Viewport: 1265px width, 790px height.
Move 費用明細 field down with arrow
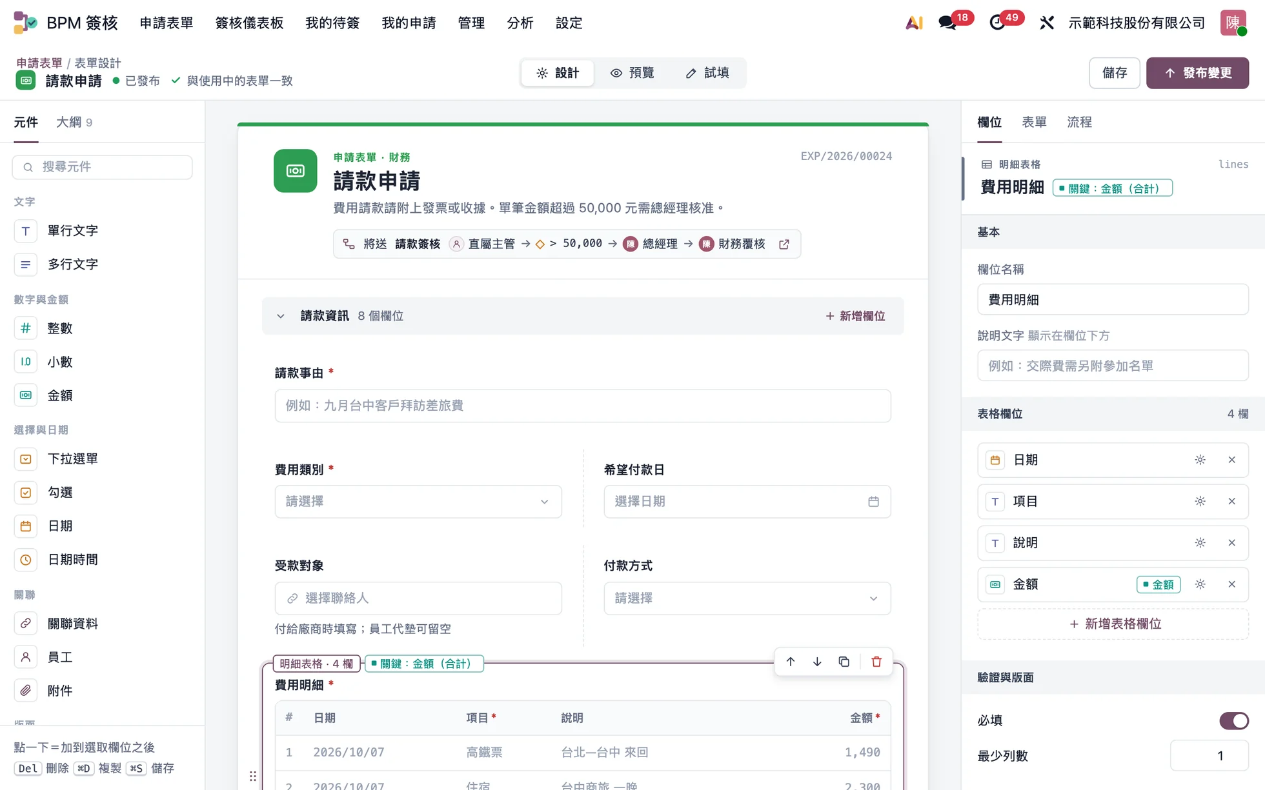[x=817, y=662]
